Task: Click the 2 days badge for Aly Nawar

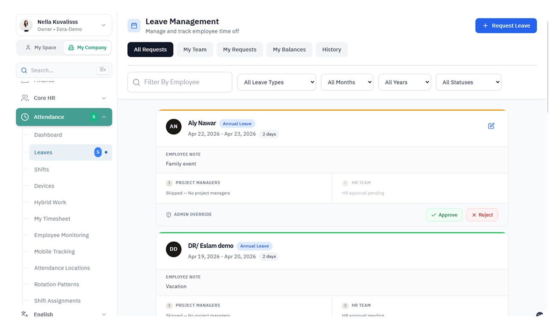Action: click(269, 134)
